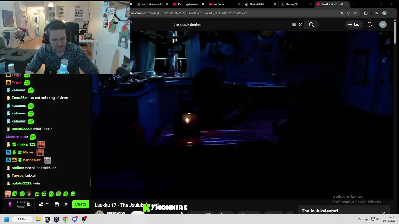Open Google Chrome from taskbar

(x=65, y=219)
